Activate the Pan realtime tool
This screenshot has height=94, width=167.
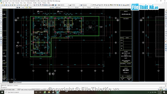(x=34, y=5)
